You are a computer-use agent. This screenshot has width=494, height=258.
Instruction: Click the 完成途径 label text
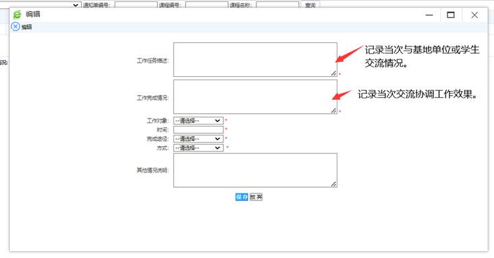(158, 139)
